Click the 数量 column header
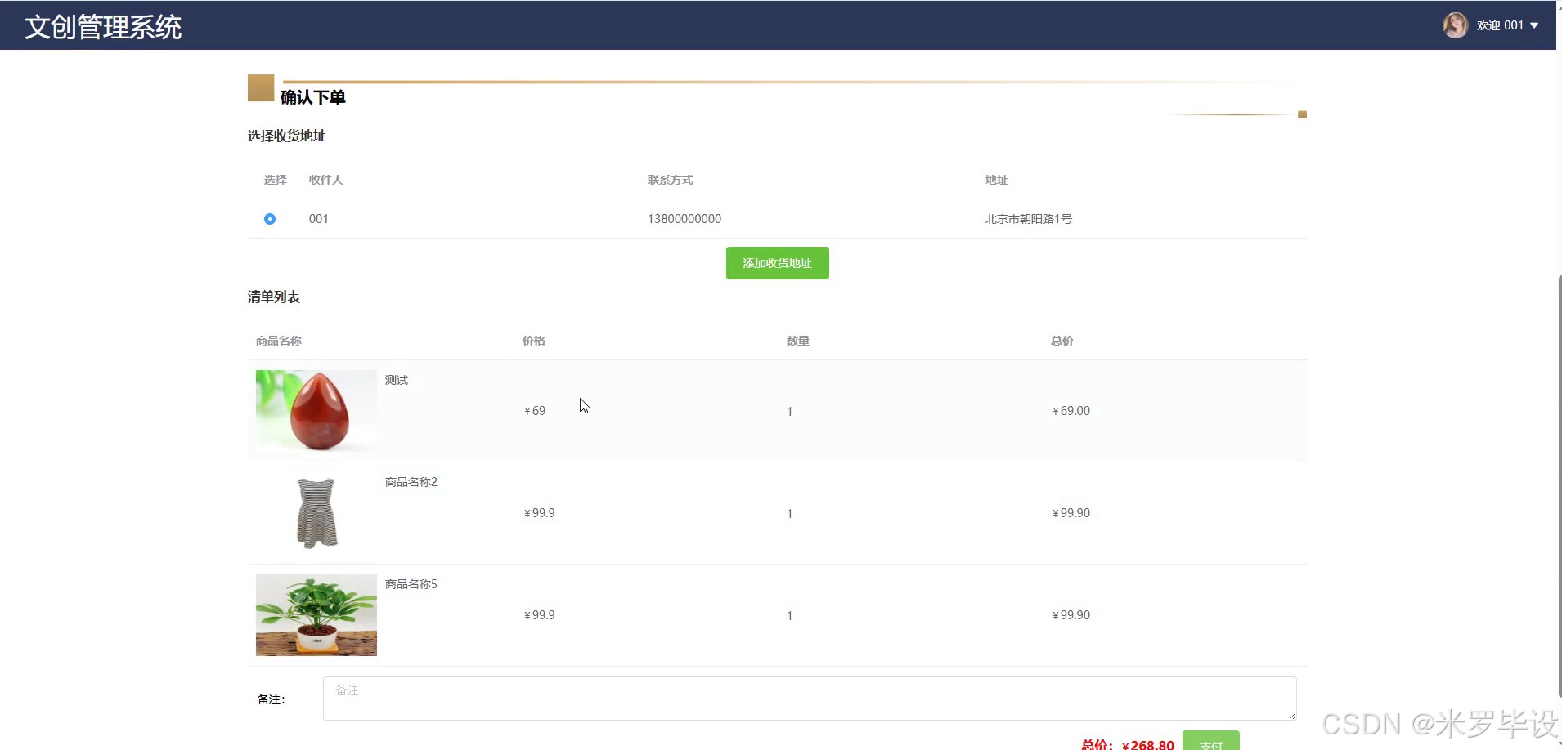Viewport: 1562px width, 750px height. 798,341
